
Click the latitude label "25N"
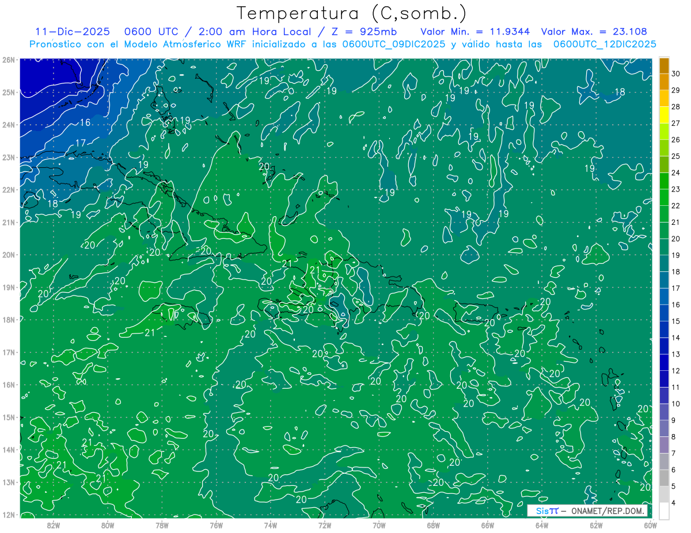coord(8,92)
